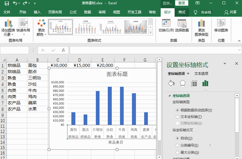Open the Axis Options (坐标轴选项) dropdown arrow

click(x=188, y=74)
